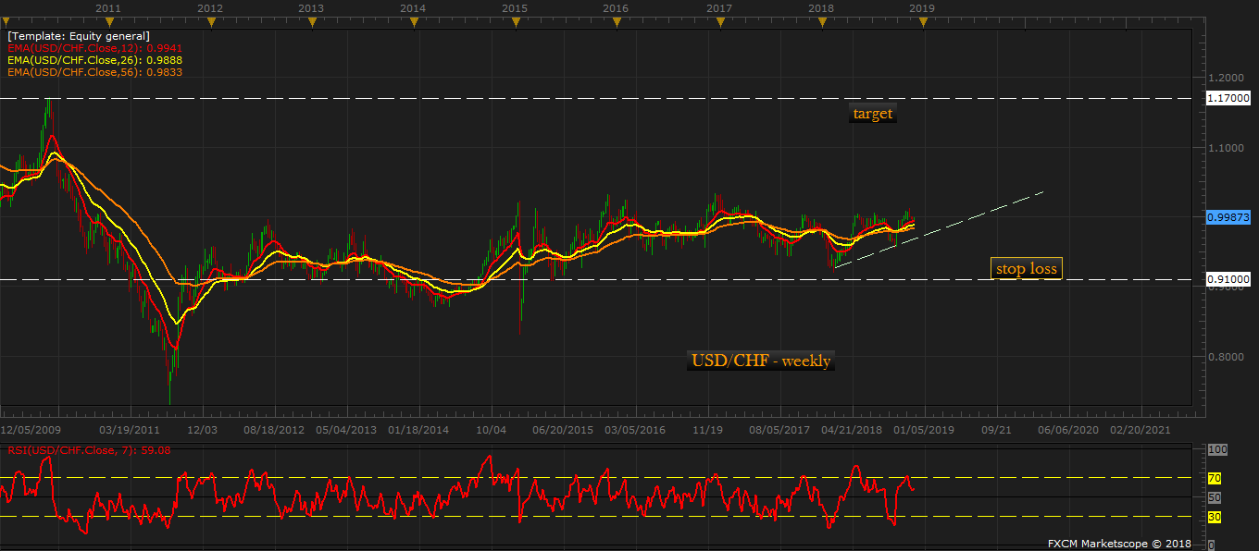Image resolution: width=1259 pixels, height=551 pixels.
Task: Click the RSI 30 oversold level tag
Action: pyautogui.click(x=1215, y=517)
